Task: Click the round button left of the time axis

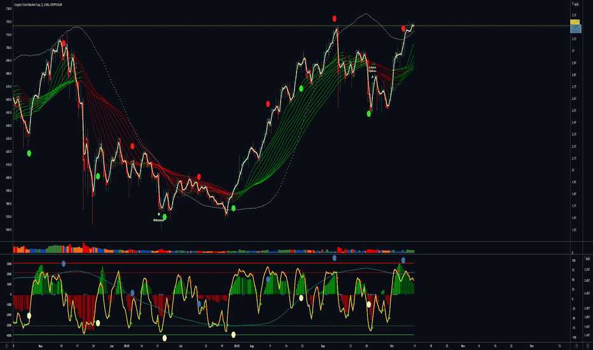Action: tap(6, 346)
